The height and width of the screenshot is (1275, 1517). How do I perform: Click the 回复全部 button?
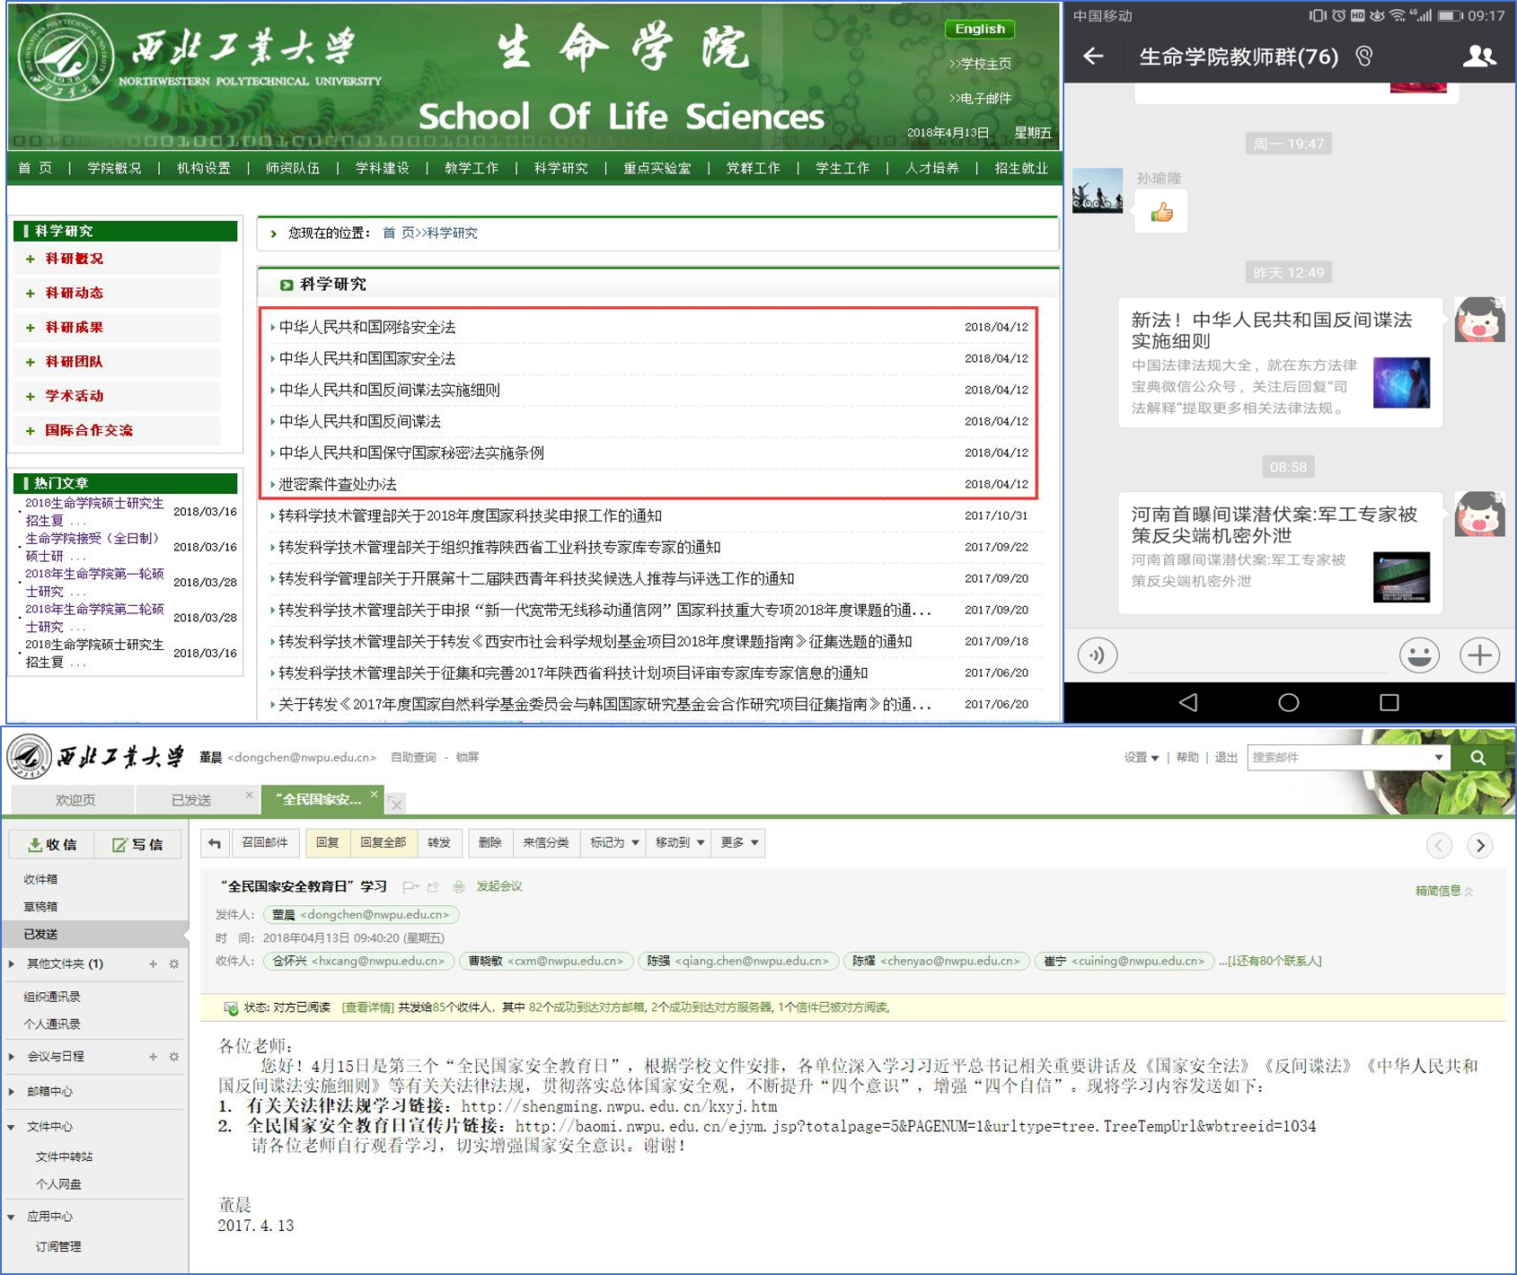[x=383, y=843]
